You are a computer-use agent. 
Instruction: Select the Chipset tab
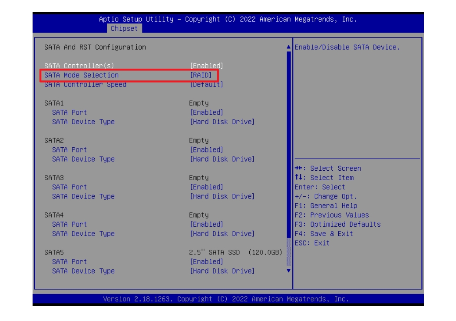[124, 28]
